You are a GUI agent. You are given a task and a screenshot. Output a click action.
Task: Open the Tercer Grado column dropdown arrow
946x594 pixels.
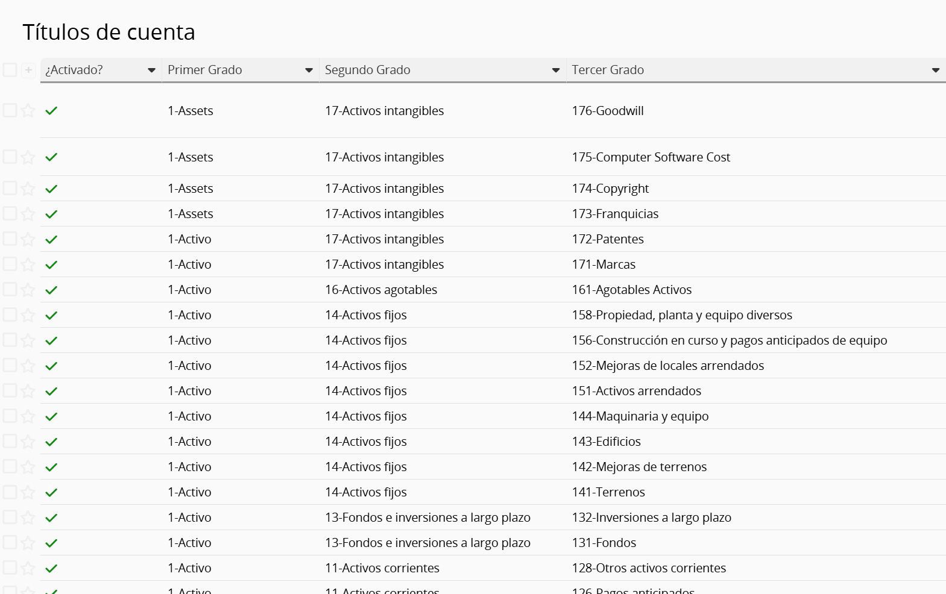pos(935,70)
